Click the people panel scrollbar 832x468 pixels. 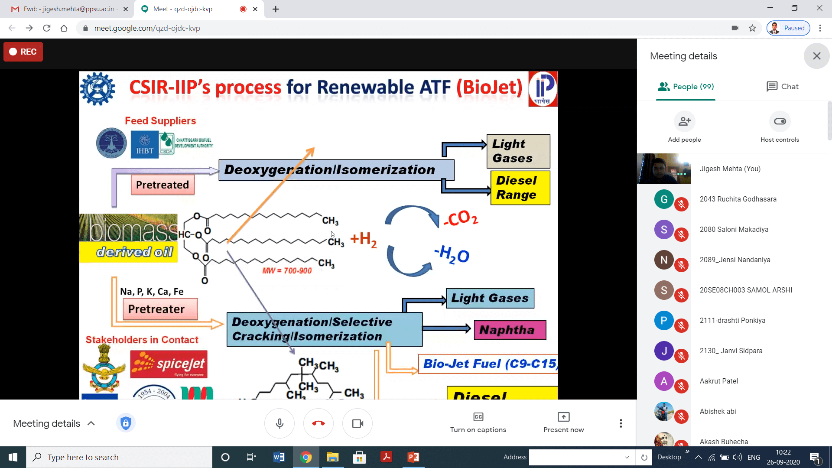pos(829,121)
